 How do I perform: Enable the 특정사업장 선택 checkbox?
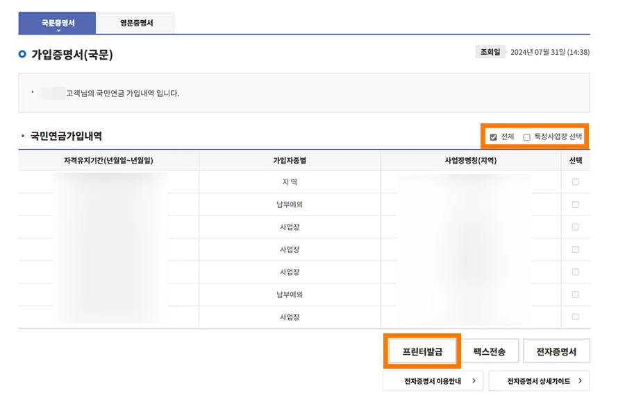(x=526, y=137)
